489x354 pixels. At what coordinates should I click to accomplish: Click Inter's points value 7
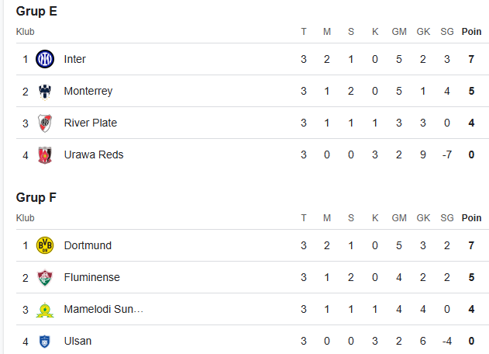(x=471, y=59)
